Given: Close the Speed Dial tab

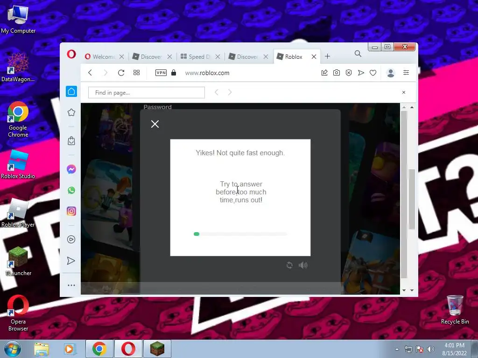Looking at the screenshot, I should (x=218, y=56).
